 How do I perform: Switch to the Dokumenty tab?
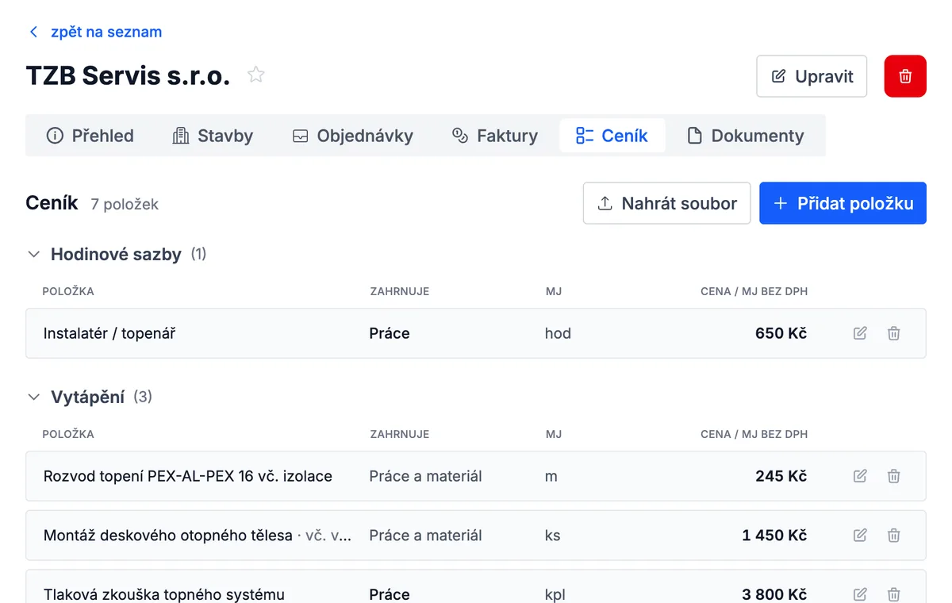pos(745,136)
